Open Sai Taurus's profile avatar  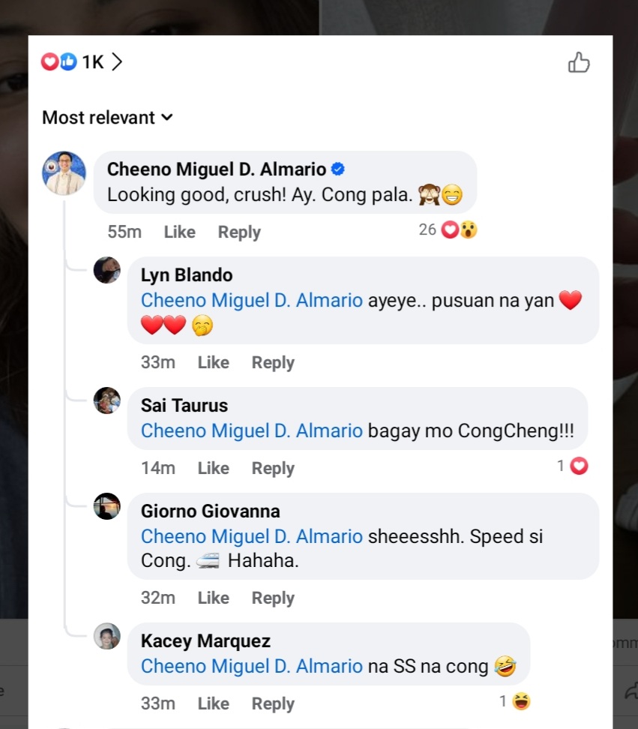(x=106, y=400)
